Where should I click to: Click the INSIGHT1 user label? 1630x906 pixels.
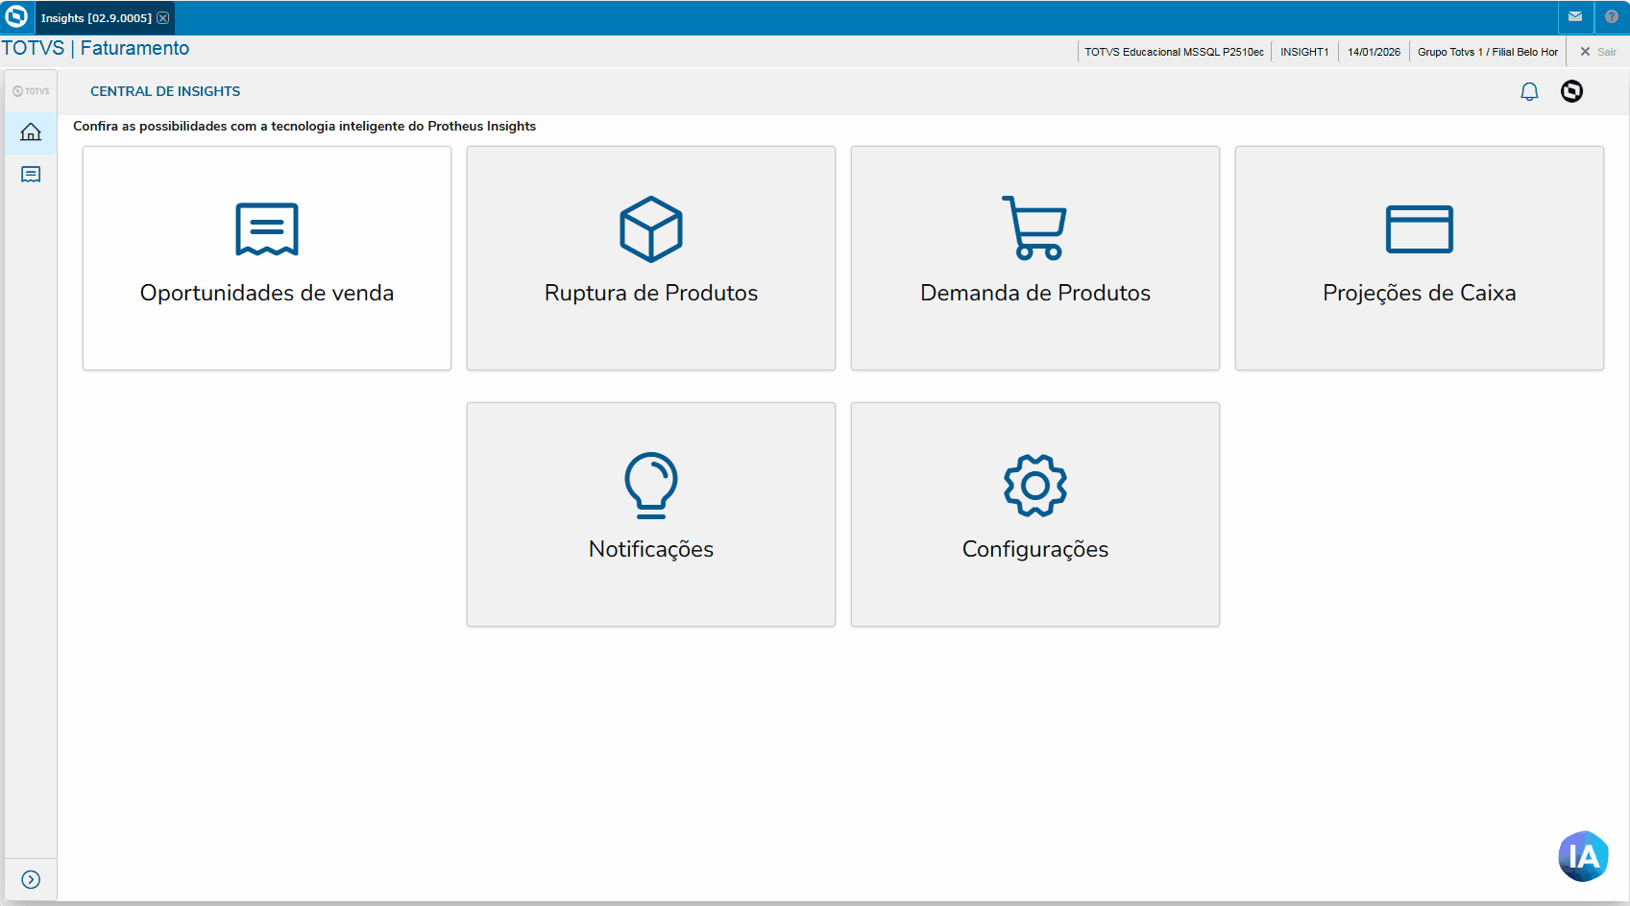click(x=1304, y=52)
